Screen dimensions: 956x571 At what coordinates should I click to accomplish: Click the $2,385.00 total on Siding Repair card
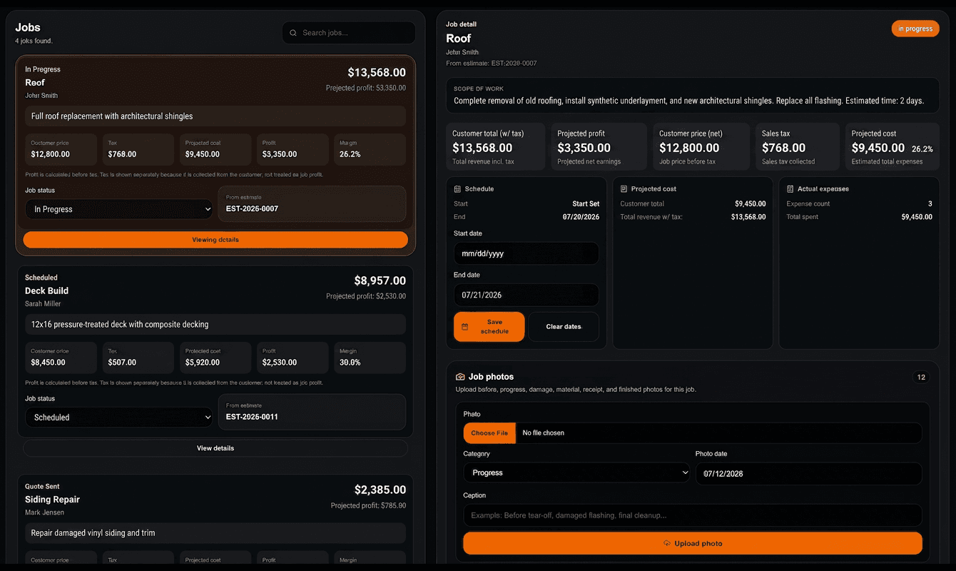[380, 490]
